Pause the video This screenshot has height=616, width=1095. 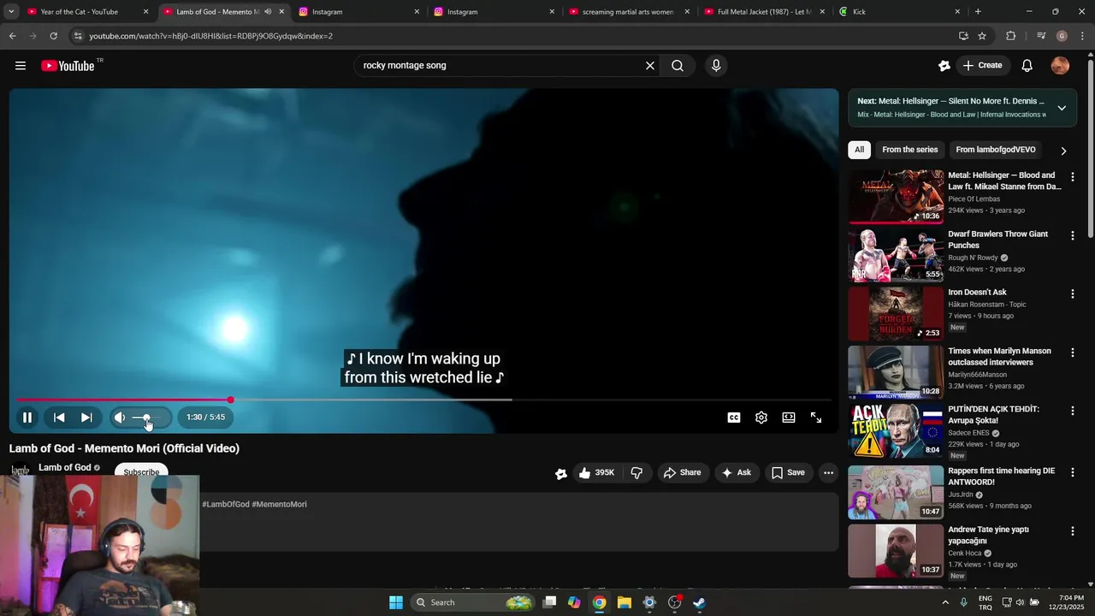(27, 418)
